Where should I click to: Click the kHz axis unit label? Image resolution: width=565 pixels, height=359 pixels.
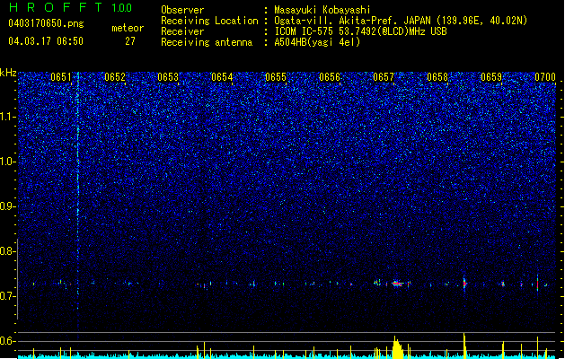coord(8,73)
